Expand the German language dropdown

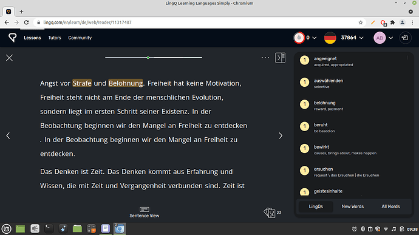pos(361,38)
